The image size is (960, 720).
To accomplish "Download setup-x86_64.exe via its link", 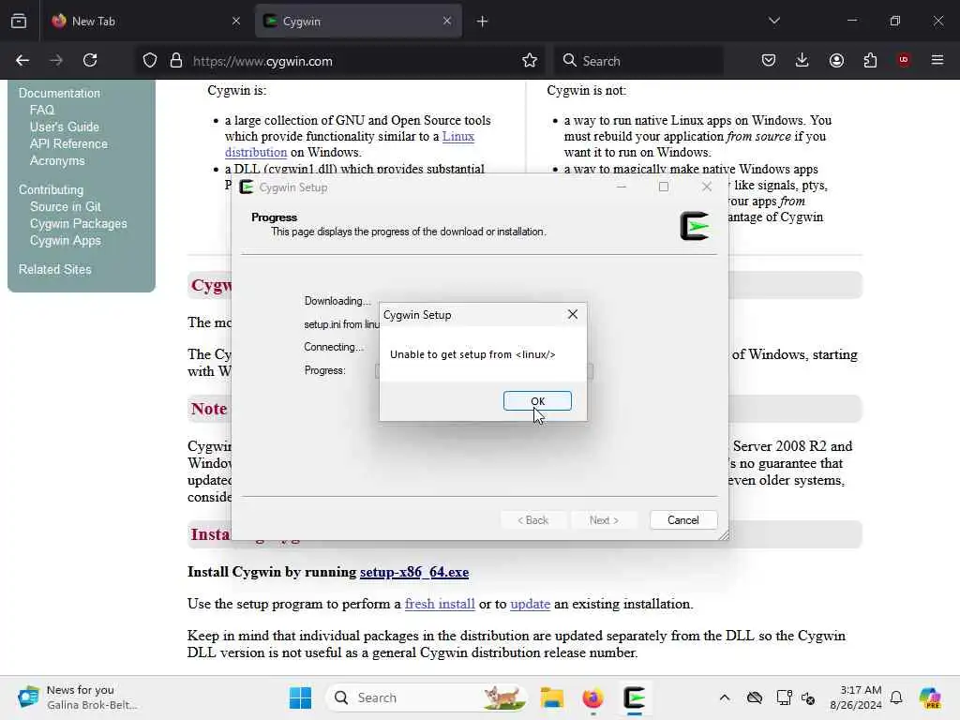I will click(x=413, y=572).
